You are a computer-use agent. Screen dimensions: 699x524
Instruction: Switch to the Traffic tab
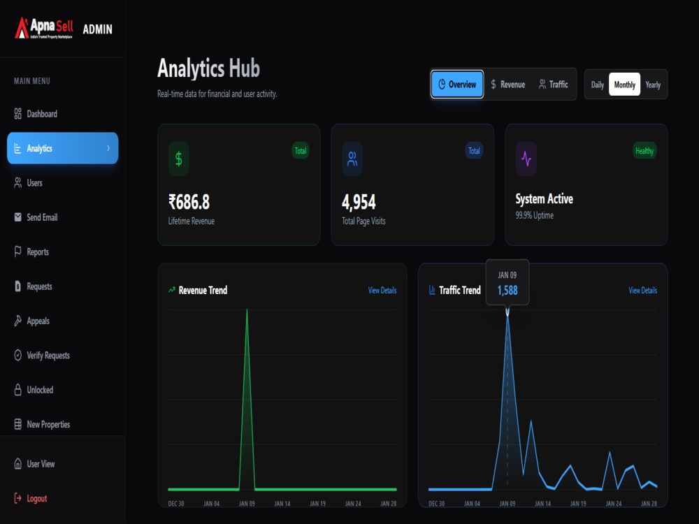click(x=553, y=85)
